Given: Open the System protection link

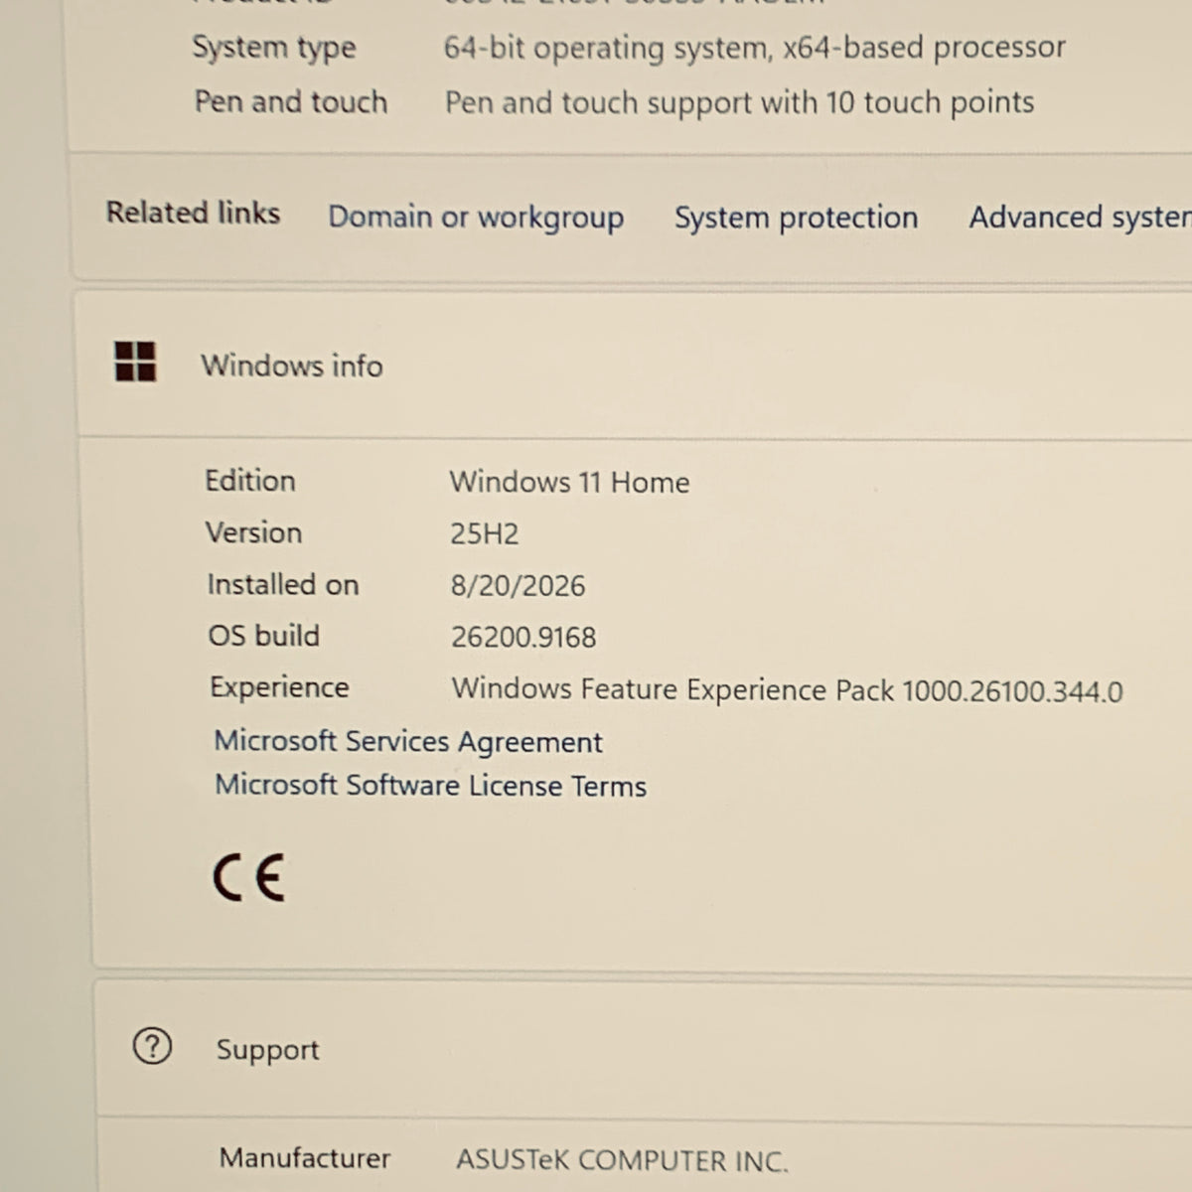Looking at the screenshot, I should coord(796,218).
